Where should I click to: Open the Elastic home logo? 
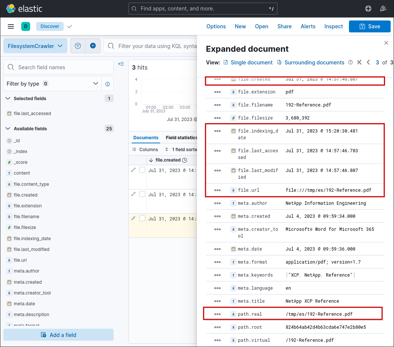click(x=24, y=9)
